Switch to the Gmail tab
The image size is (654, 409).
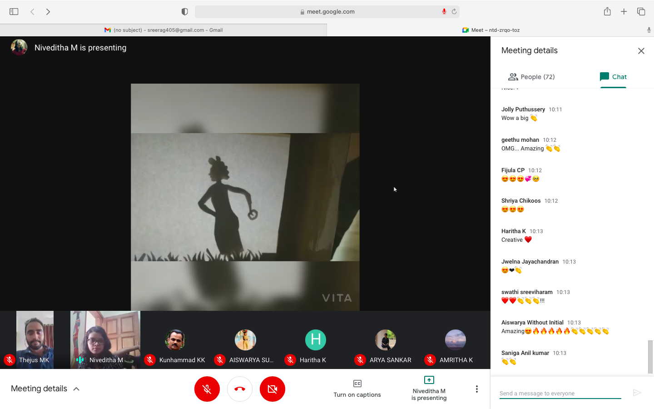point(163,30)
